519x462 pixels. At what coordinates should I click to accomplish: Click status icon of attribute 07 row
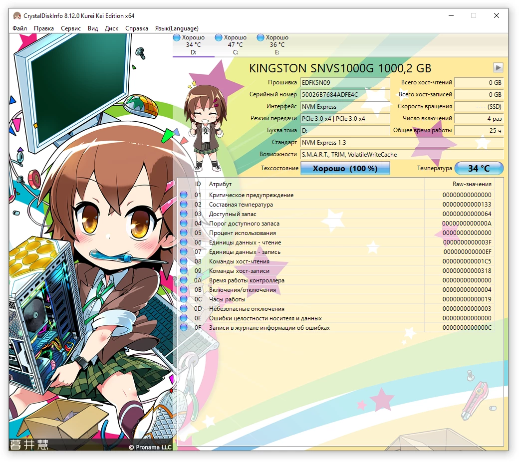(184, 252)
